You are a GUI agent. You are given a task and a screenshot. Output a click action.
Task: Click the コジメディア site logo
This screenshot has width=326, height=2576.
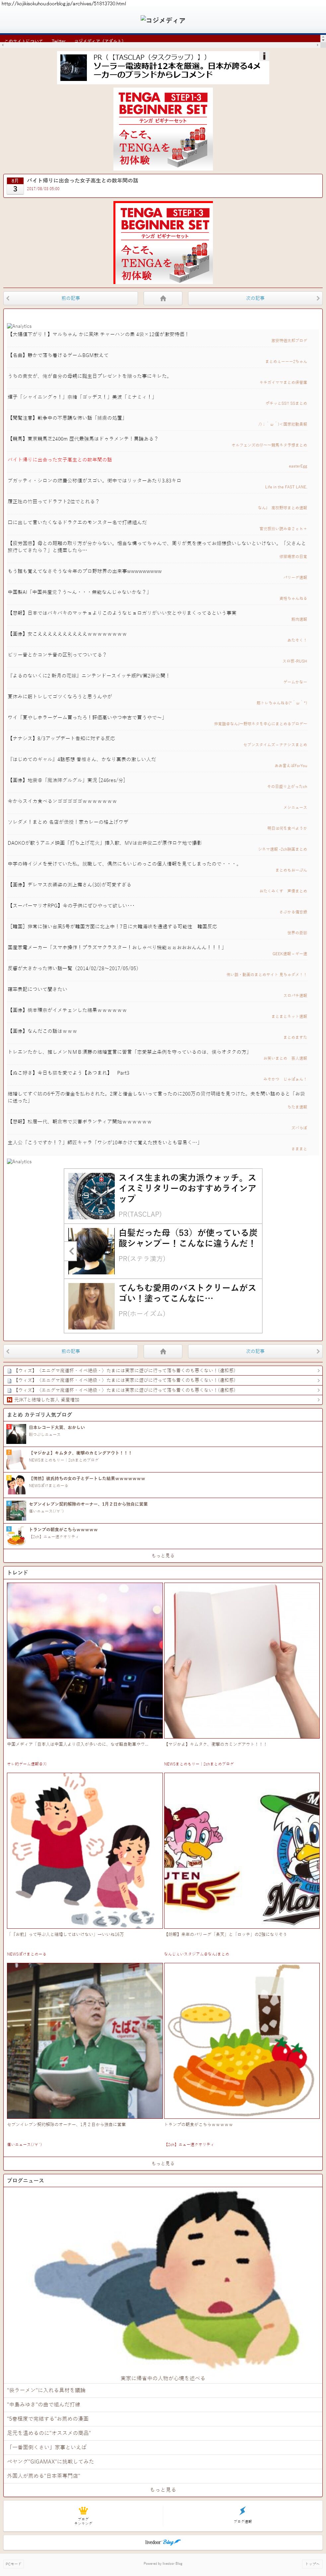(x=163, y=20)
